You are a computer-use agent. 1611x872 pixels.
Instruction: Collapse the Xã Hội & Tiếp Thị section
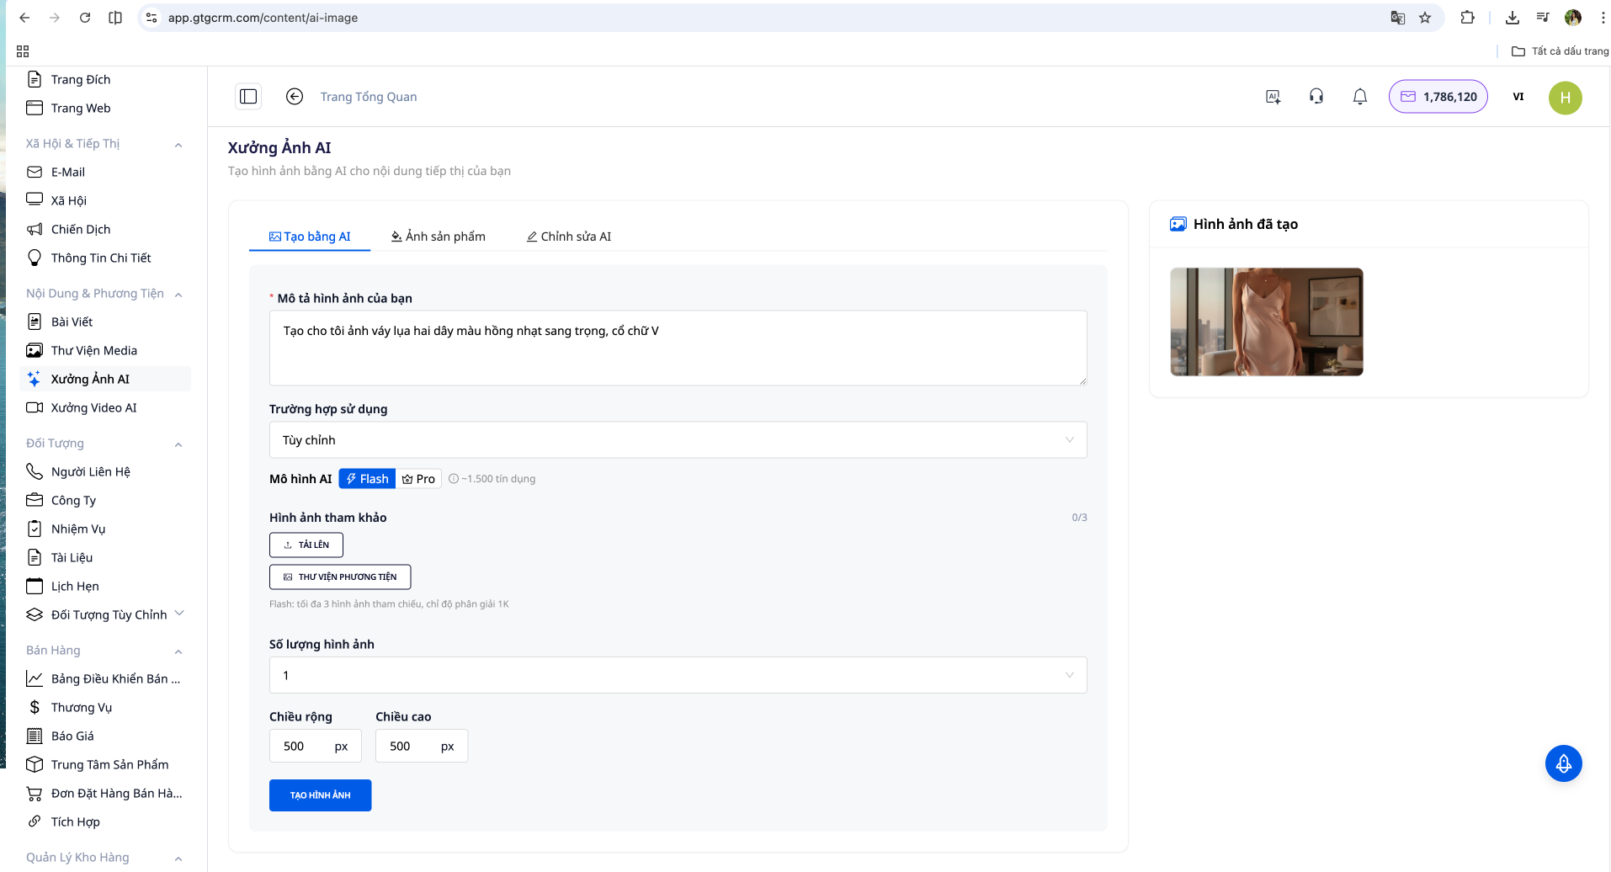(178, 145)
